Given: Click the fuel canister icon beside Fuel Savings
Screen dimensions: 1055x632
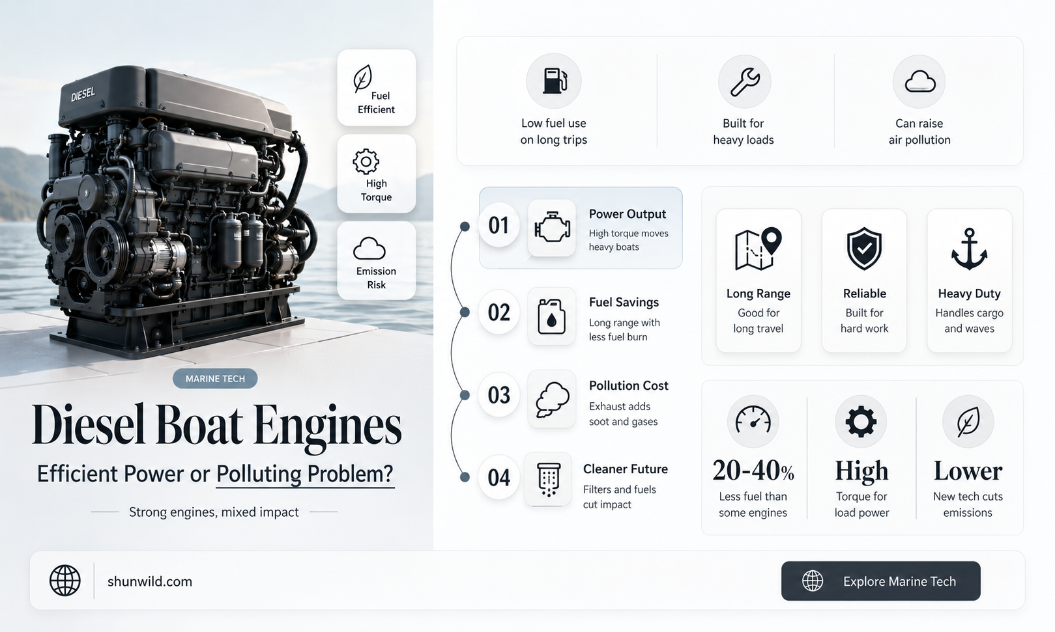Looking at the screenshot, I should [551, 316].
